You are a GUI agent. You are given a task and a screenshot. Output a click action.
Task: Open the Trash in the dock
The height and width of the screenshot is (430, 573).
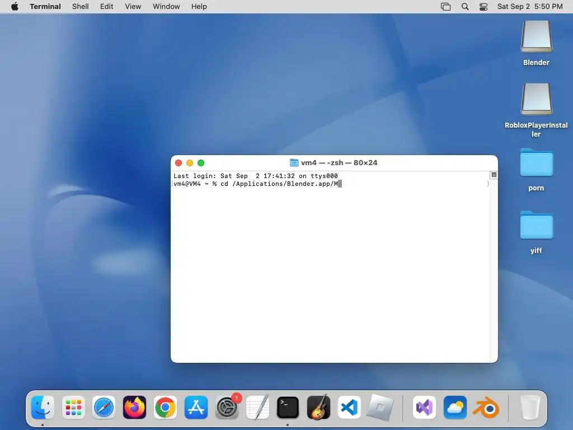pos(530,408)
